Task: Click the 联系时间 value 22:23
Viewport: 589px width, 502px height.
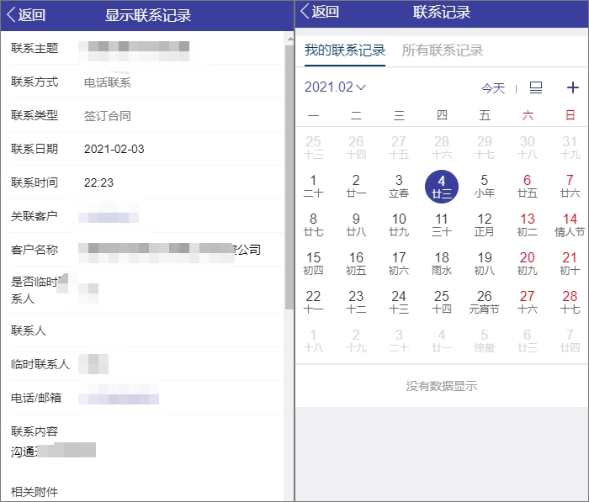Action: (99, 182)
